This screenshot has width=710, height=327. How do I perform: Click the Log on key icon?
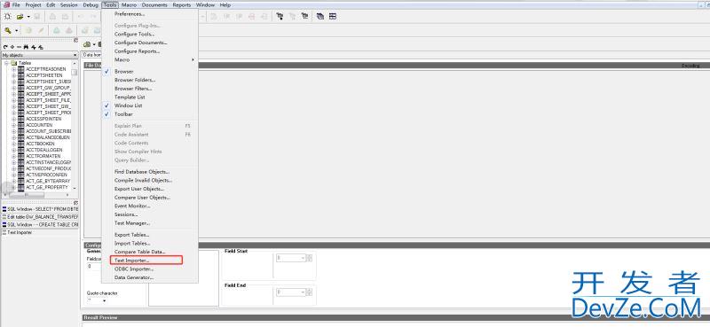[8, 30]
